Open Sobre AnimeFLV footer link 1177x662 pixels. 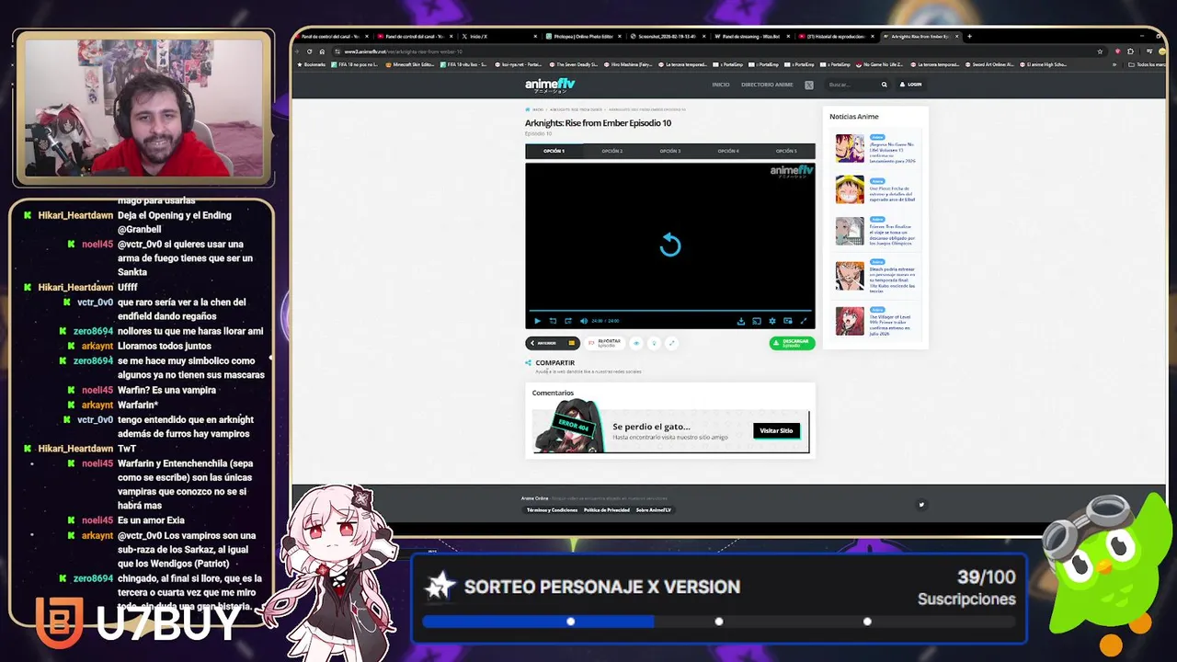click(x=654, y=510)
